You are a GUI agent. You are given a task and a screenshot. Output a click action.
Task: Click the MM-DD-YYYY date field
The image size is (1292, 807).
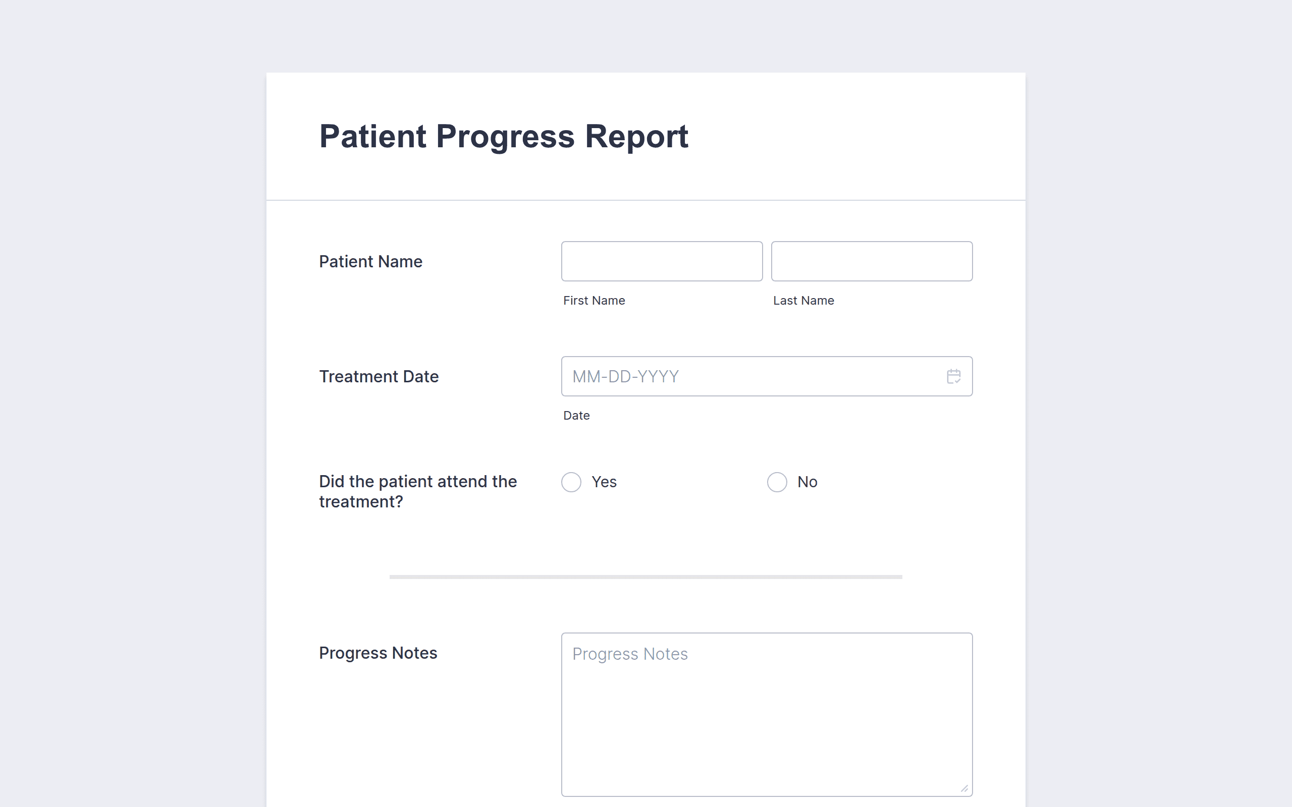click(x=767, y=376)
